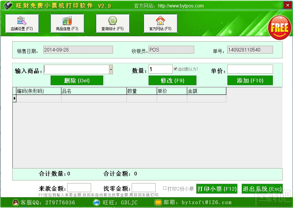Click the QQ penguin icon
The height and width of the screenshot is (208, 293).
pyautogui.click(x=16, y=202)
